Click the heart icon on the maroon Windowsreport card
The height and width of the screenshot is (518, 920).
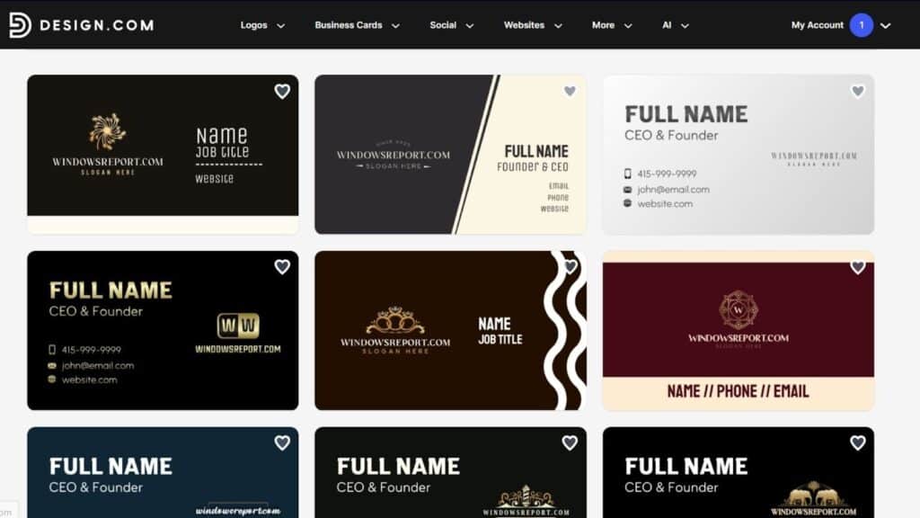click(857, 267)
